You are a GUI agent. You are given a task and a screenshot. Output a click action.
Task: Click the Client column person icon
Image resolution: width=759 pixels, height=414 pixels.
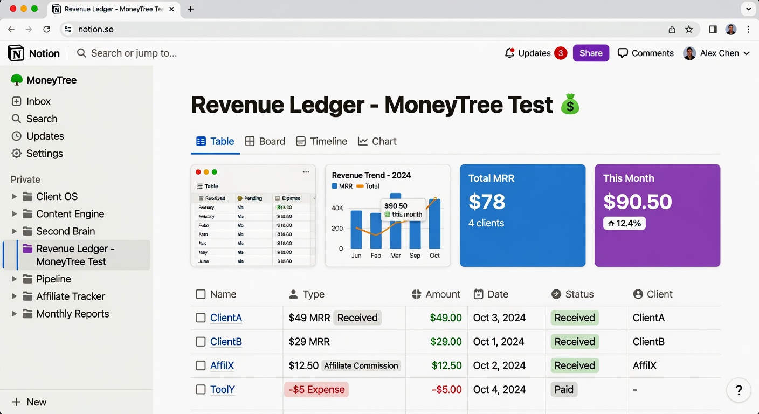(638, 294)
